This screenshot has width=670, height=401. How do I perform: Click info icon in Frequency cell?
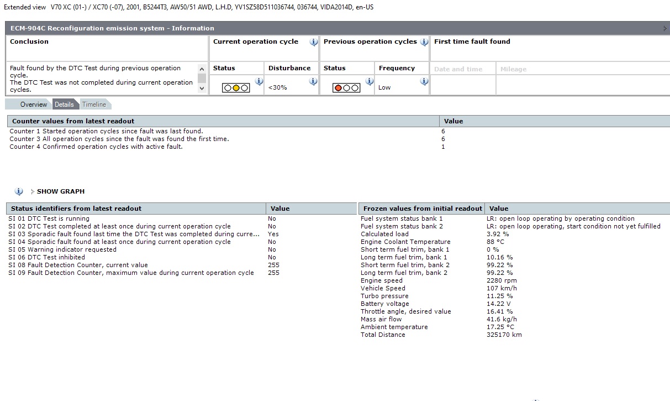[x=424, y=82]
